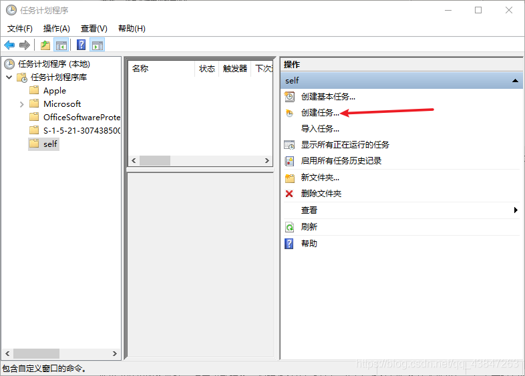
Task: Click tree pane scroll right arrow
Action: pyautogui.click(x=114, y=353)
